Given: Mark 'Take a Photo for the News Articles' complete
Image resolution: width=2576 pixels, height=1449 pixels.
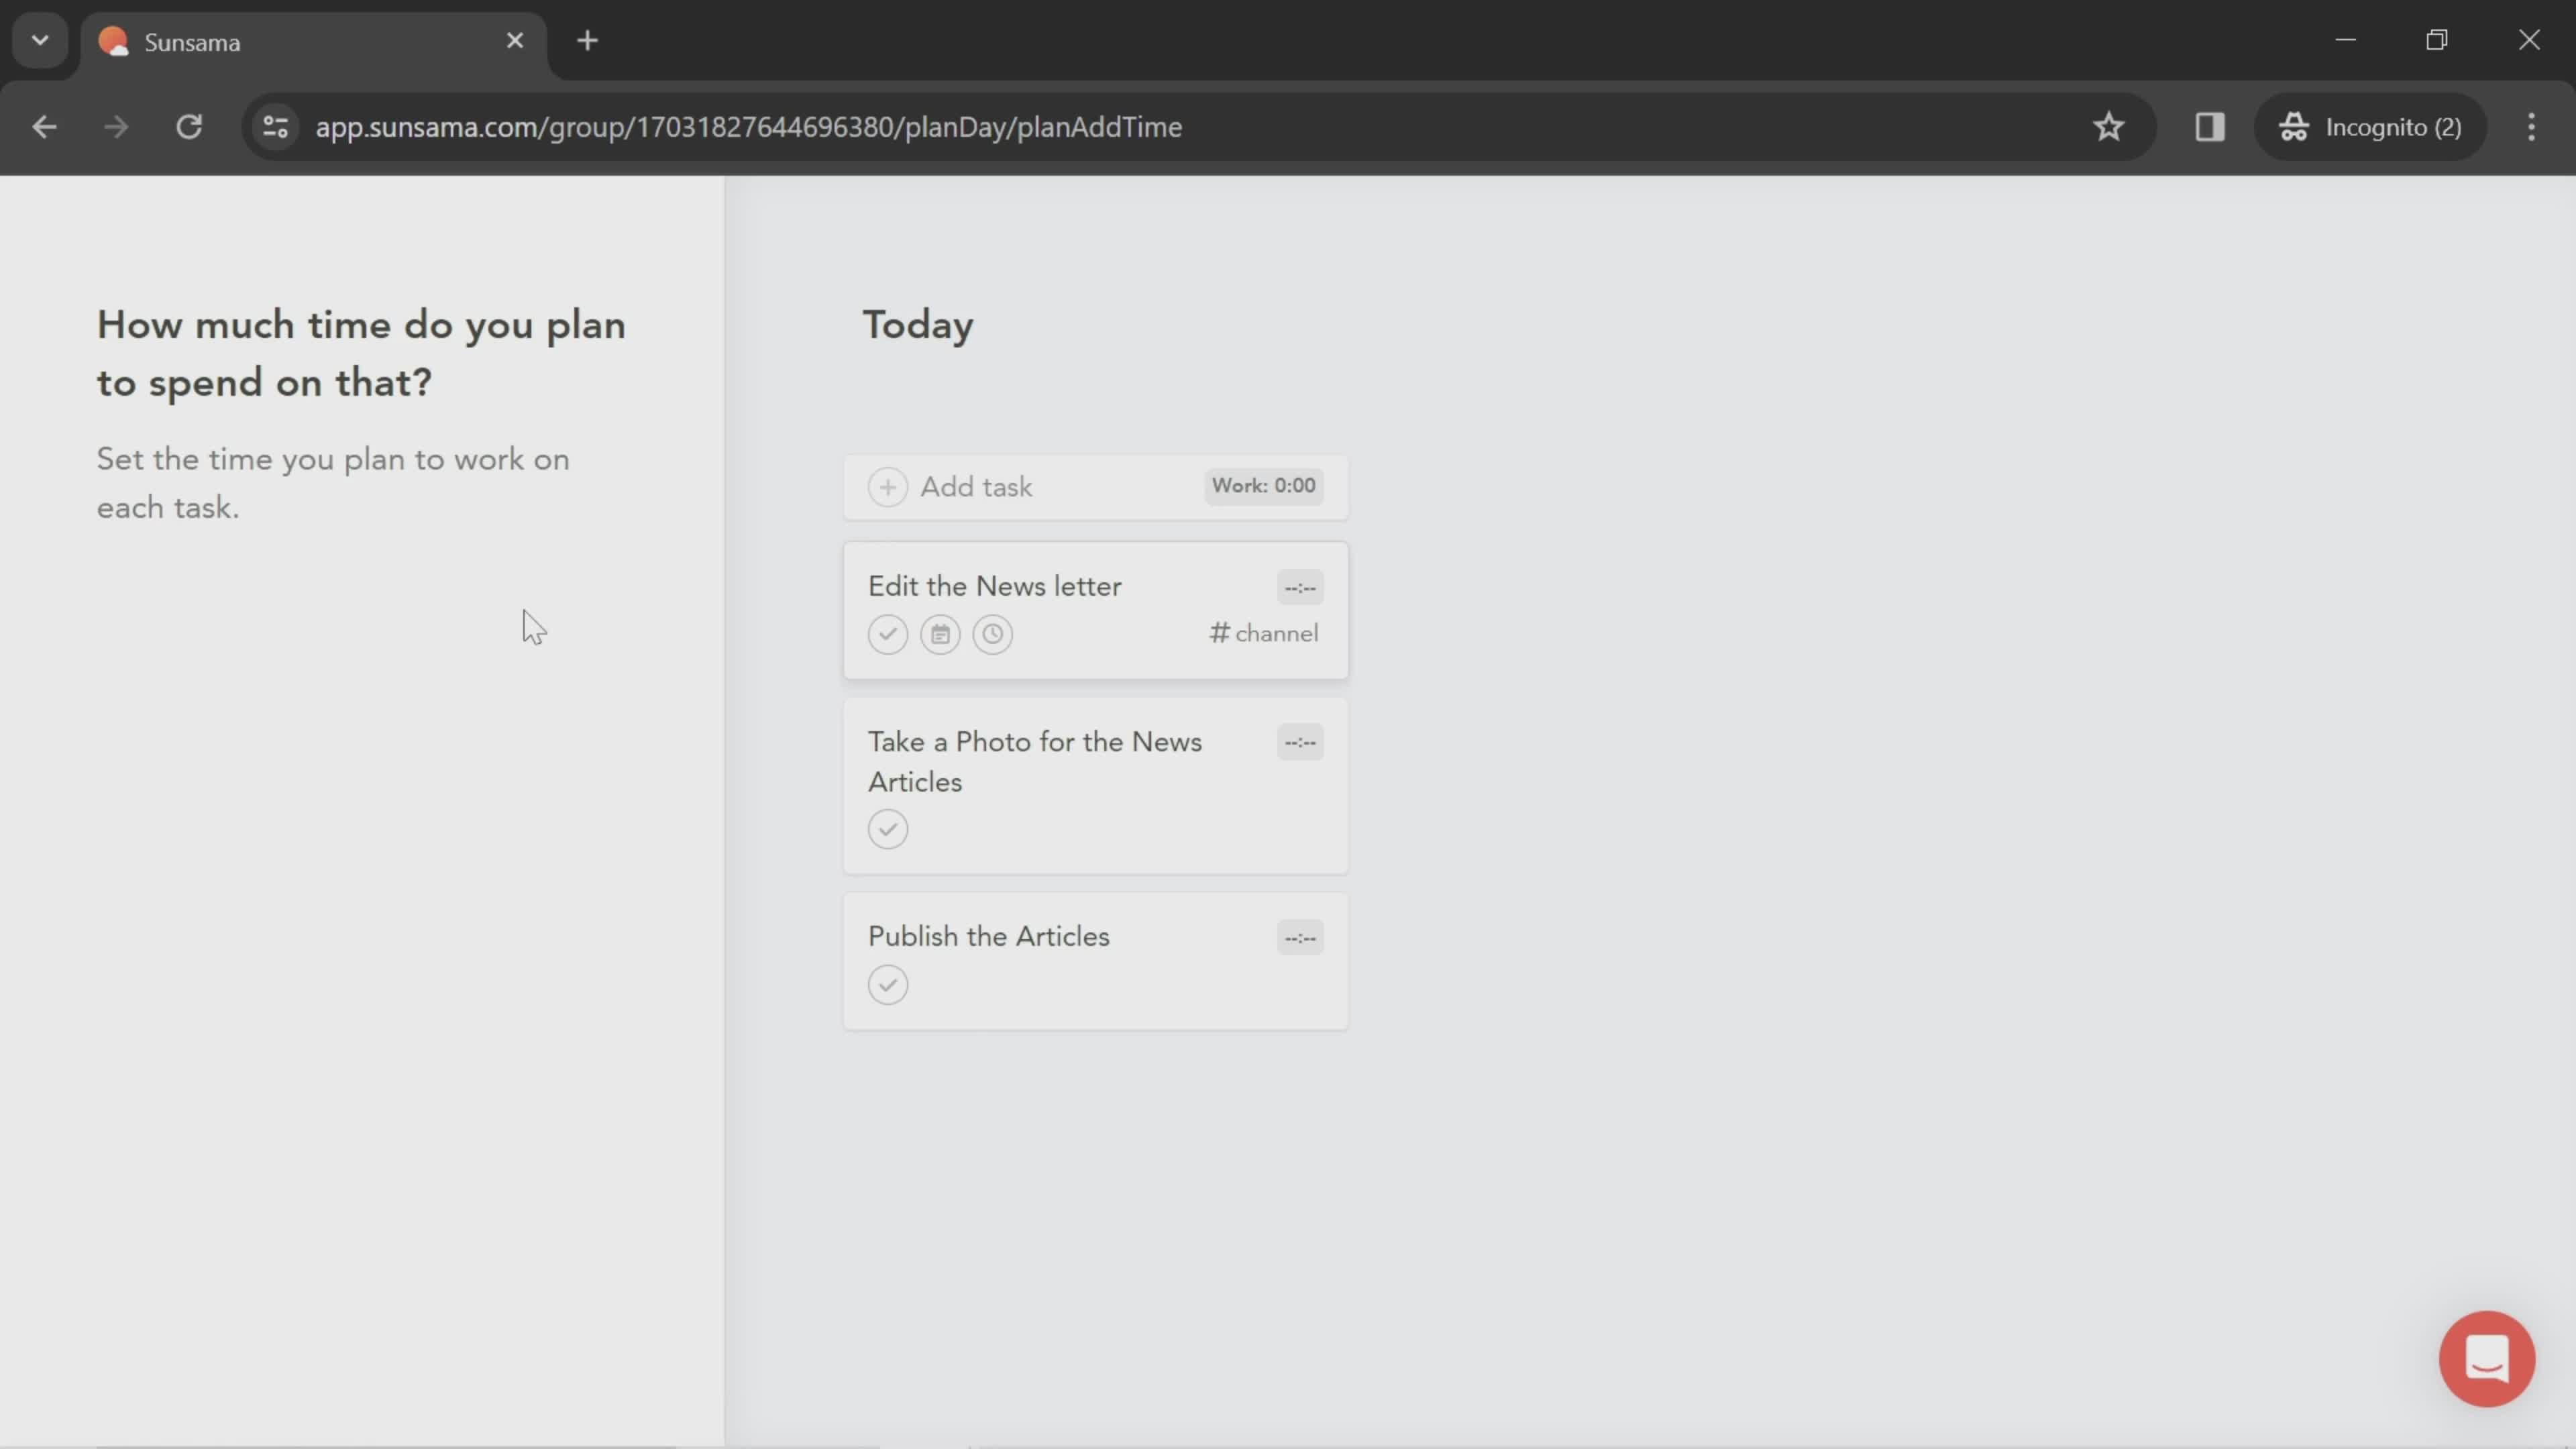Looking at the screenshot, I should tap(887, 829).
